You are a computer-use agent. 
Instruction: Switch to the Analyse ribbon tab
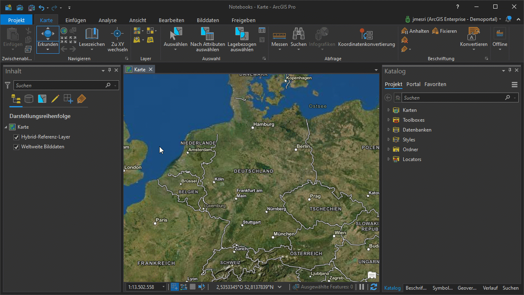click(x=107, y=20)
